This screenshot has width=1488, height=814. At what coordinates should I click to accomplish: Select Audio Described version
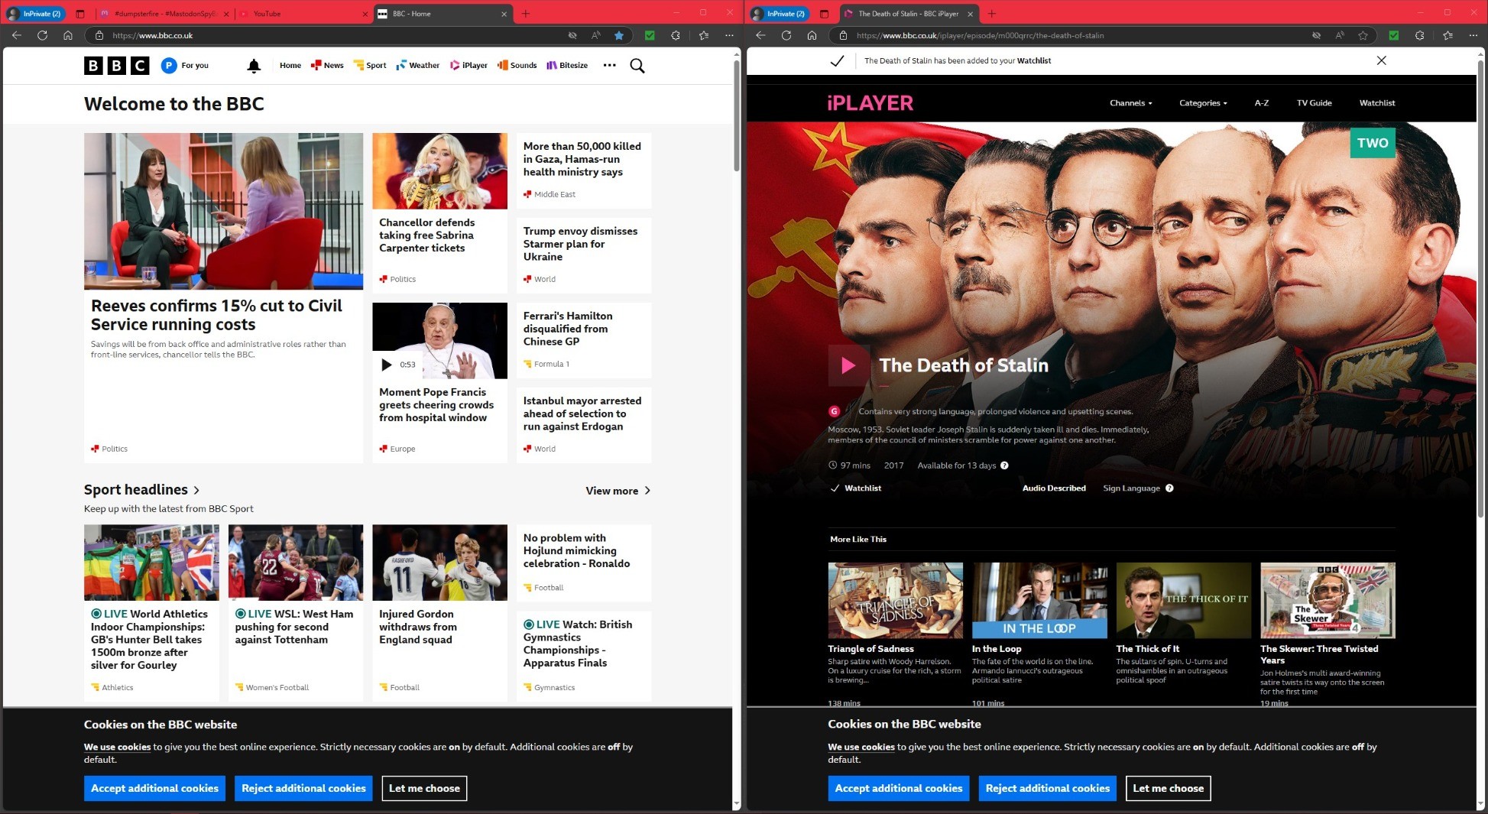(1054, 488)
